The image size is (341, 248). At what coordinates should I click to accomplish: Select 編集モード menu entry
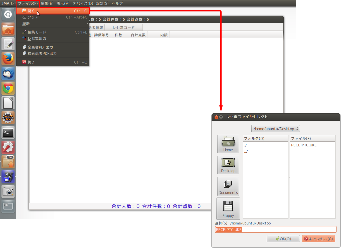pos(53,32)
